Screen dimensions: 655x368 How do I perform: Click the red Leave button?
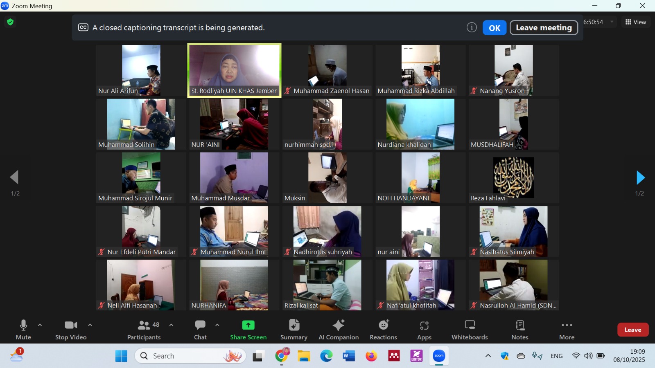pos(632,330)
